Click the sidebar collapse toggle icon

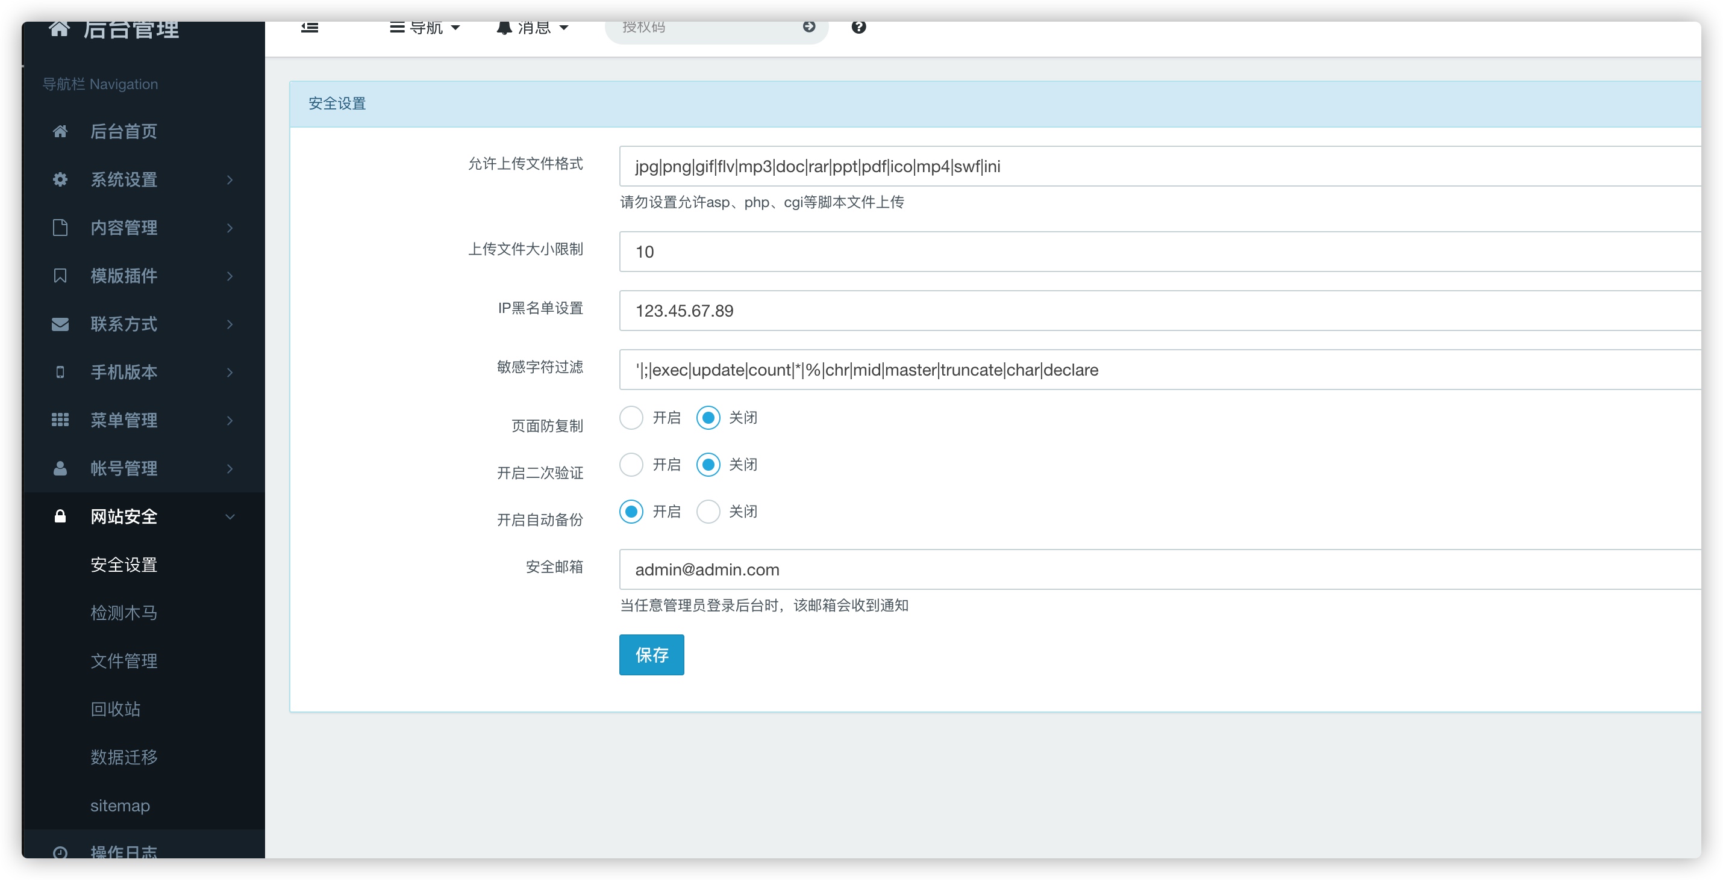click(x=310, y=28)
